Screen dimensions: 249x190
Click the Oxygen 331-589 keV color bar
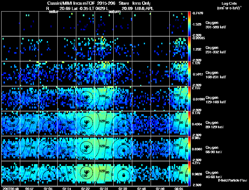(x=189, y=24)
